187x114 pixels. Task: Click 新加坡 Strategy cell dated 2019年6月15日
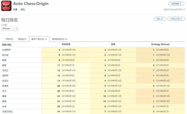pos(160,55)
